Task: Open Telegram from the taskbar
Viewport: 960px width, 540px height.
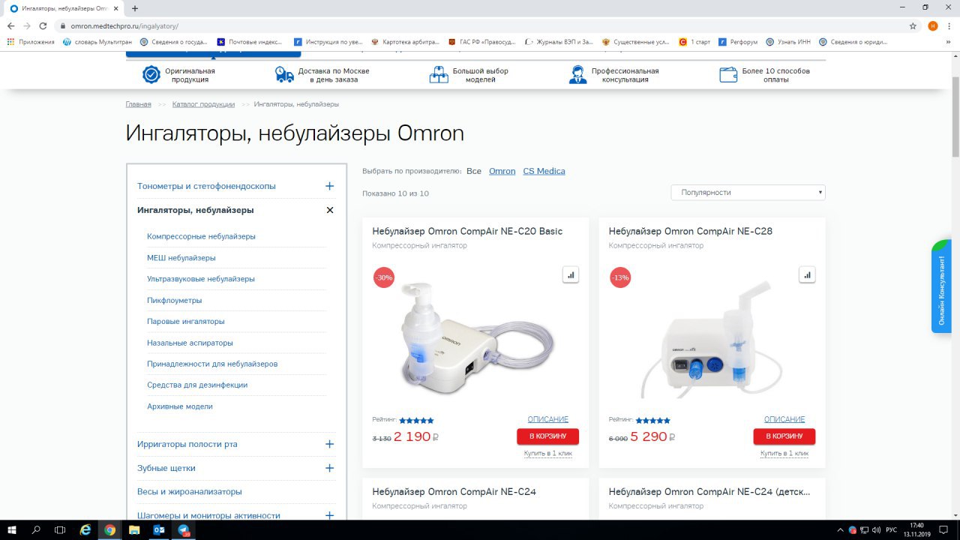Action: (x=184, y=529)
